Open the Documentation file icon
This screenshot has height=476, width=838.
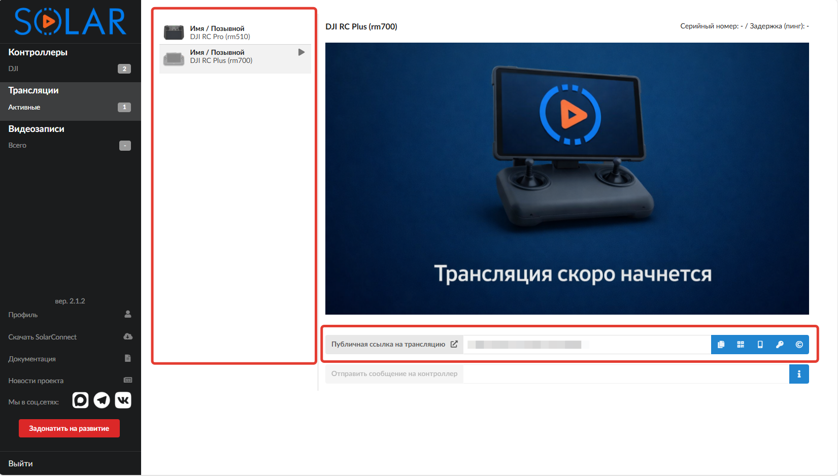128,358
